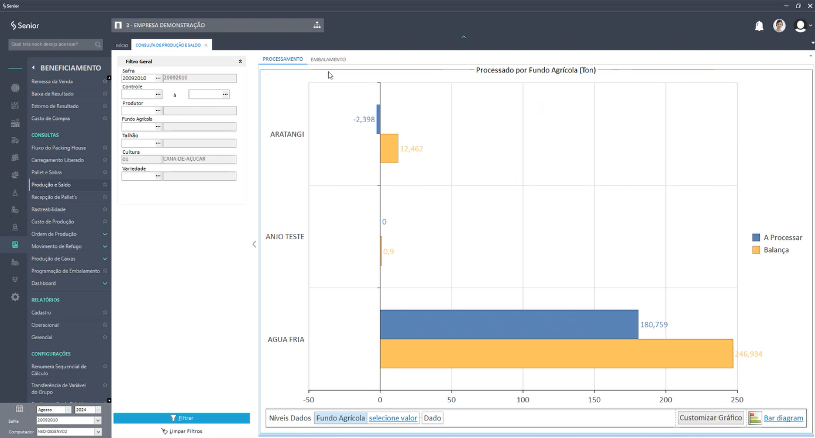Open the settings gear in left rail
The height and width of the screenshot is (438, 815).
pyautogui.click(x=15, y=297)
